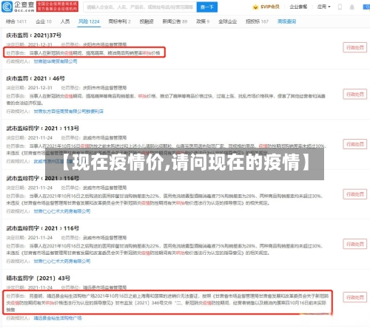The width and height of the screenshot is (370, 328).
Task: Click the Qcc.com logo icon
Action: point(7,7)
